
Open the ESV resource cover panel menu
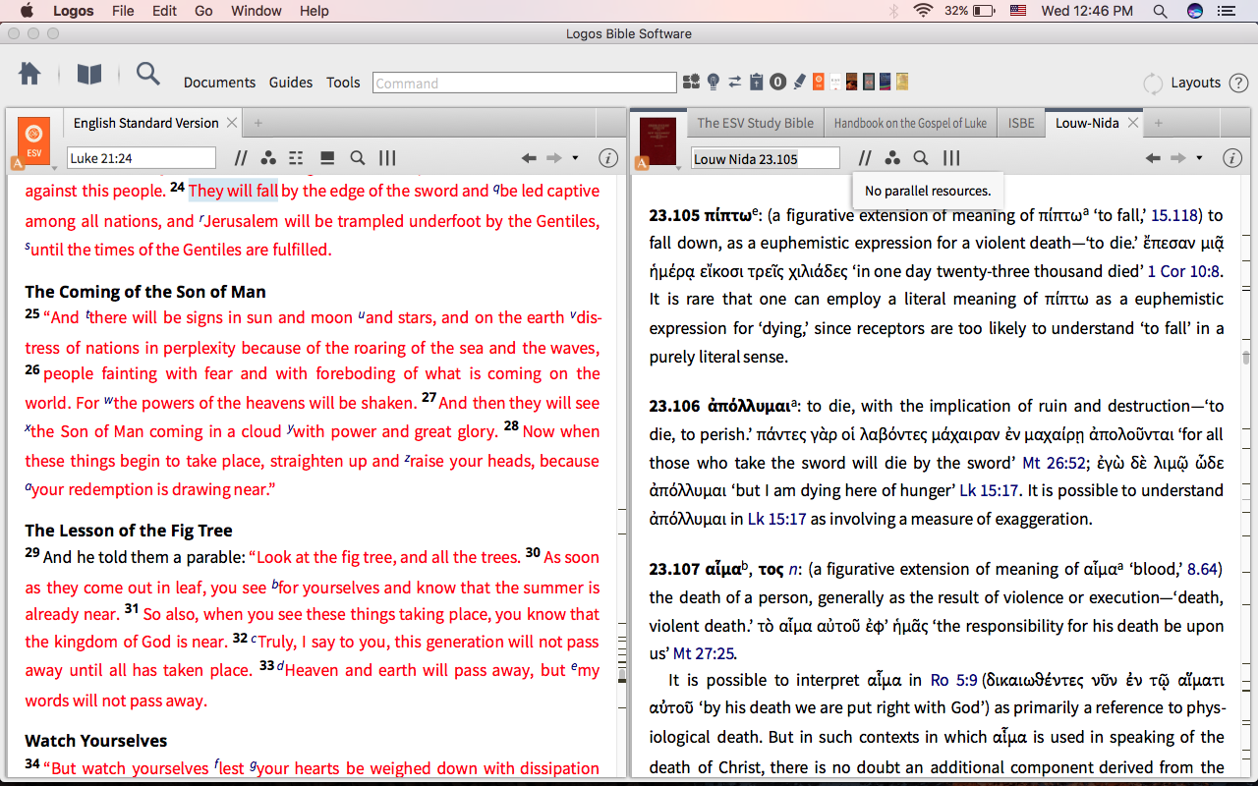33,142
